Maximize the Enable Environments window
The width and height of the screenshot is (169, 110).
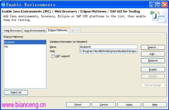coord(158,5)
